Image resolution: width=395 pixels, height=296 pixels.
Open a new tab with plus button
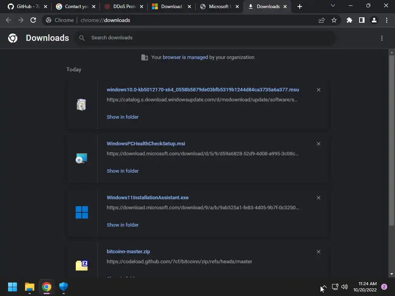[299, 7]
